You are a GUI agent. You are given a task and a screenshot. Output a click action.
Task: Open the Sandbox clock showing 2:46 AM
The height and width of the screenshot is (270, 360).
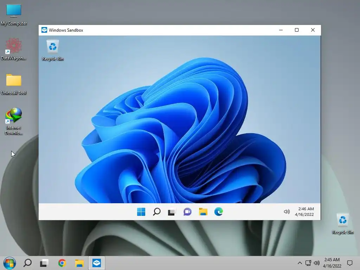[x=304, y=212]
